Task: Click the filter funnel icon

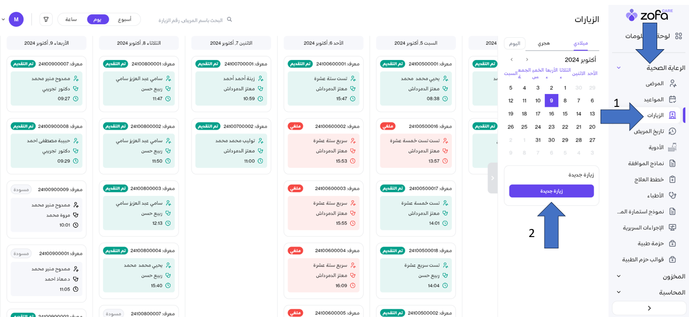Action: [46, 19]
